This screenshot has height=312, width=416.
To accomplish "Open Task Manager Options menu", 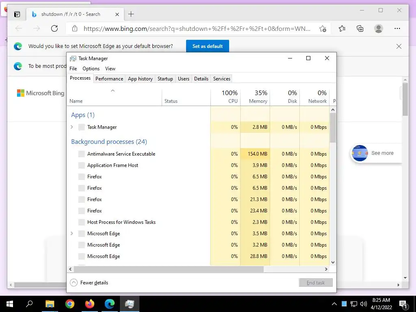I will pyautogui.click(x=91, y=68).
